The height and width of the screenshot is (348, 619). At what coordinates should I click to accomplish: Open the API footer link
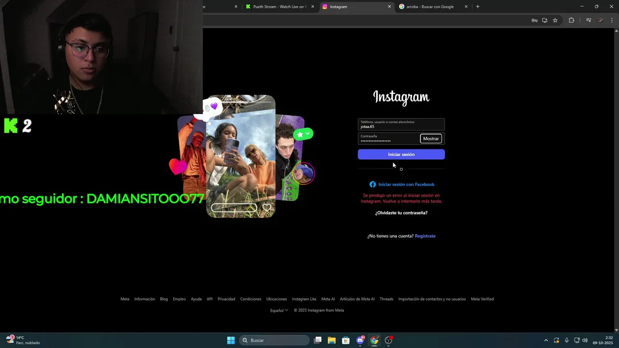tap(209, 299)
